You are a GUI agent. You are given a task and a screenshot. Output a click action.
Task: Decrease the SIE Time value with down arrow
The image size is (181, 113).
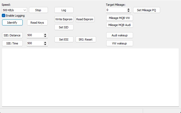click(45, 44)
